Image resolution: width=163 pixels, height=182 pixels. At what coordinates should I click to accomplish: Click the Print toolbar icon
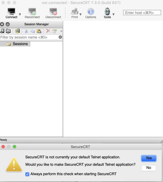[74, 11]
